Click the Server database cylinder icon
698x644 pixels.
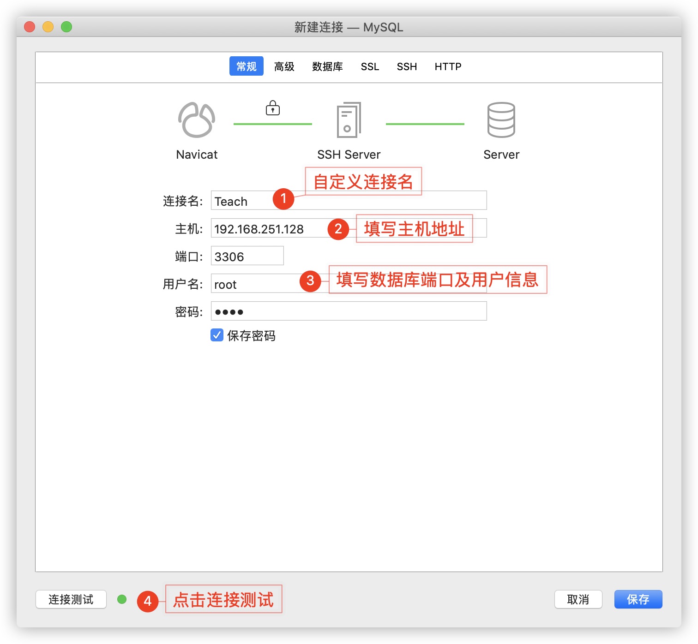[x=501, y=120]
